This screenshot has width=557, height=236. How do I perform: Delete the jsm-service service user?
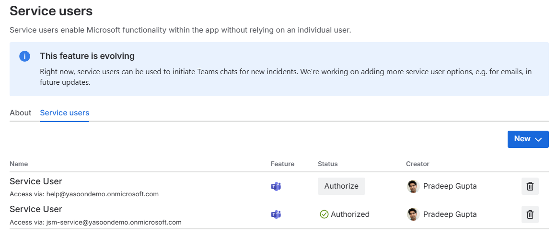tap(530, 214)
